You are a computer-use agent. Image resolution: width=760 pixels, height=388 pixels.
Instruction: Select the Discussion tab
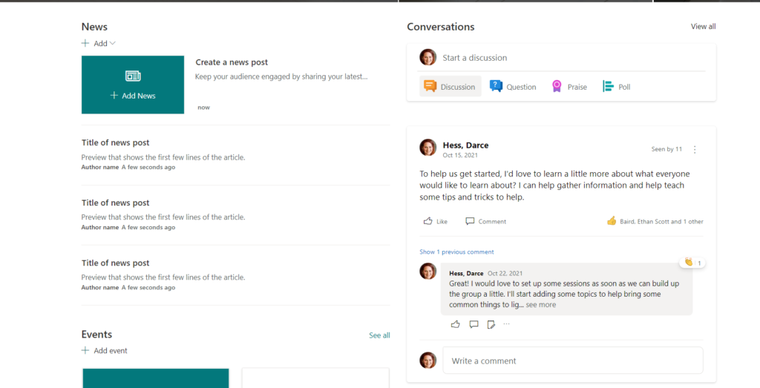(451, 86)
